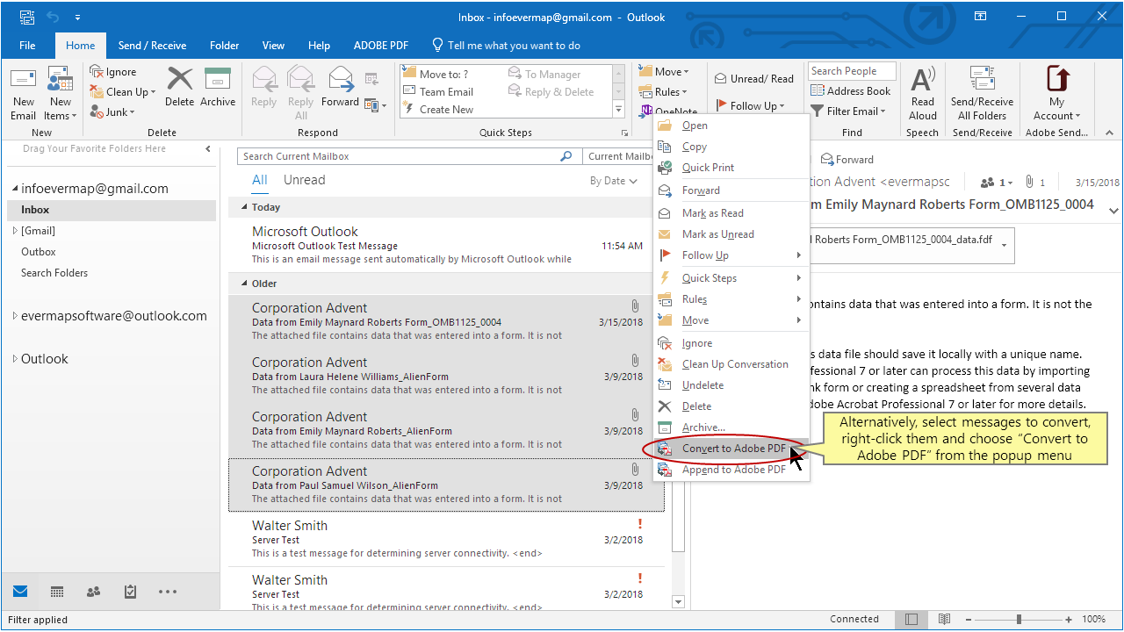Open the New Items ribbon button
The image size is (1124, 632).
pos(60,94)
